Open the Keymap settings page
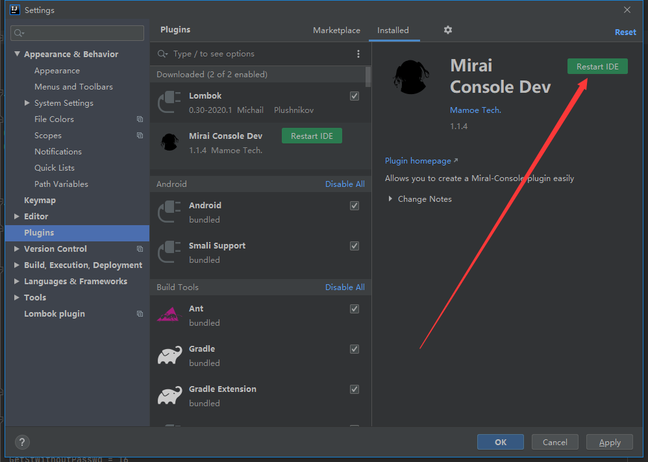This screenshot has height=462, width=648. (40, 201)
